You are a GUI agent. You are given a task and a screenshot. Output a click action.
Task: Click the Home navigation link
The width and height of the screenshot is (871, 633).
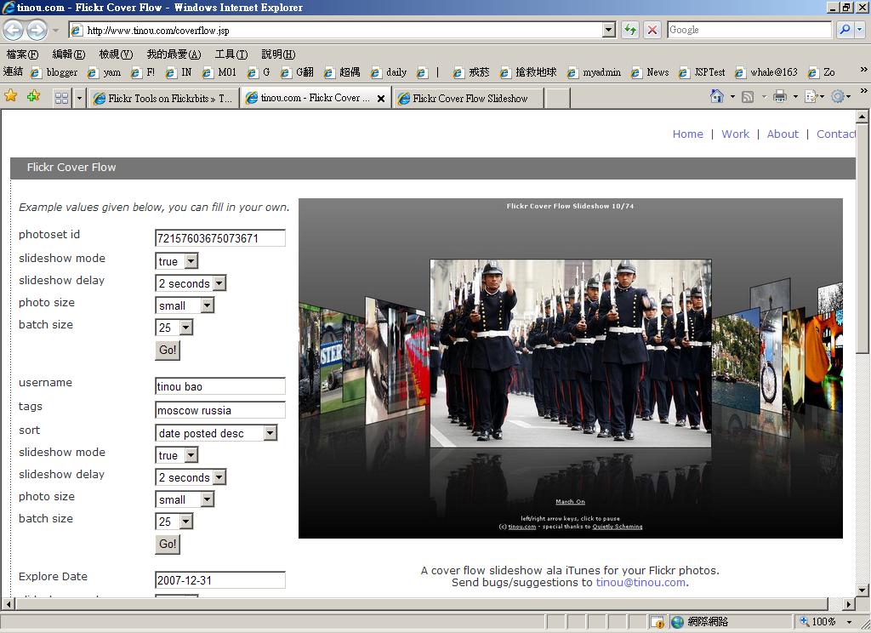[687, 134]
